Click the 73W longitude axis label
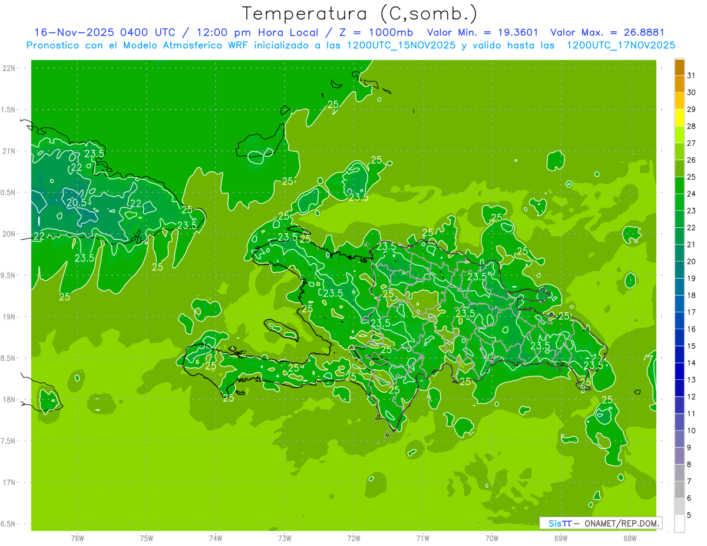The image size is (707, 546). 285,538
